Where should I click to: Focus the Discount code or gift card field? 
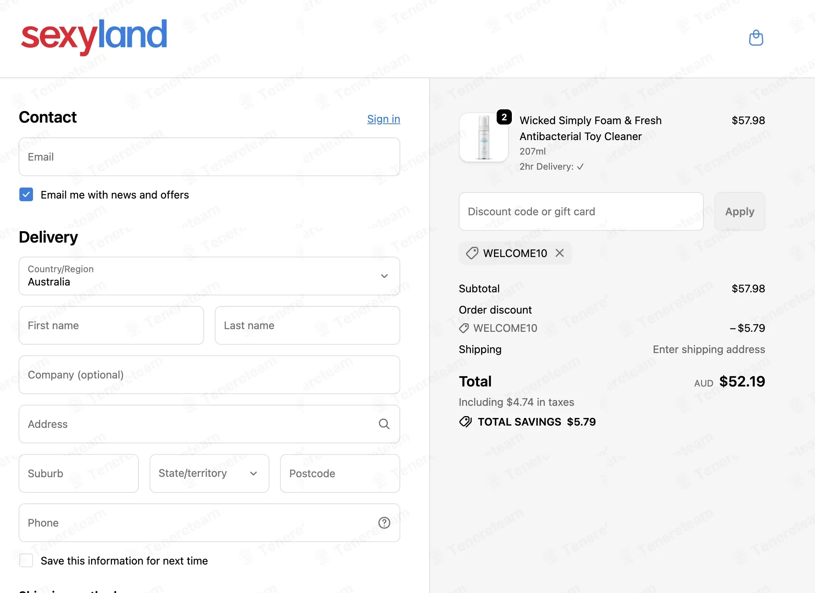click(581, 211)
